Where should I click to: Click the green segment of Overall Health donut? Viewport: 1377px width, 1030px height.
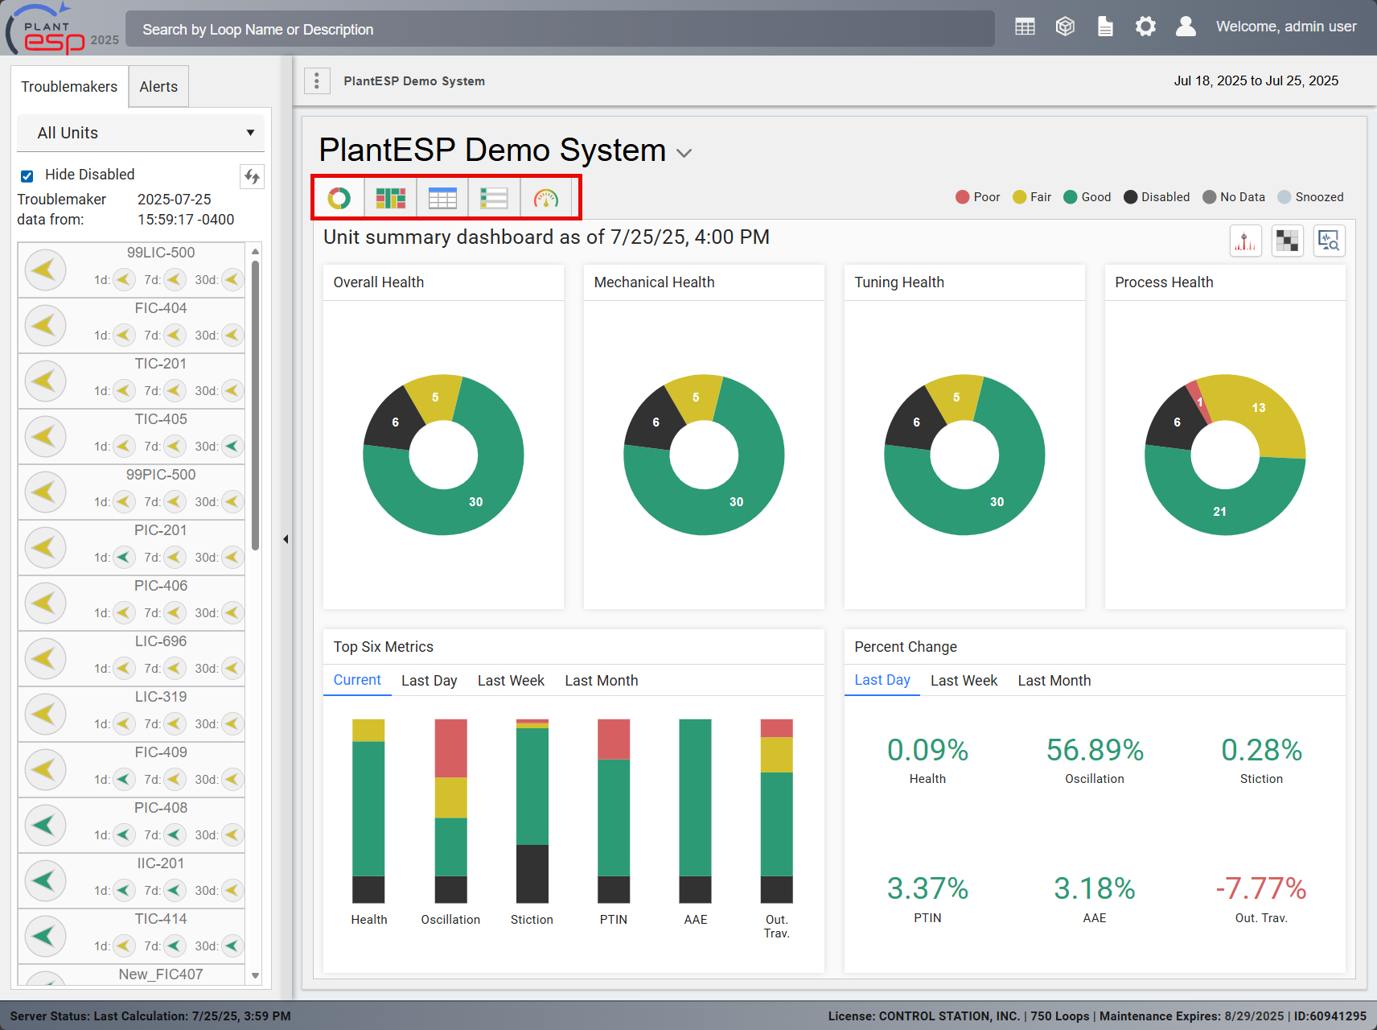[x=475, y=501]
